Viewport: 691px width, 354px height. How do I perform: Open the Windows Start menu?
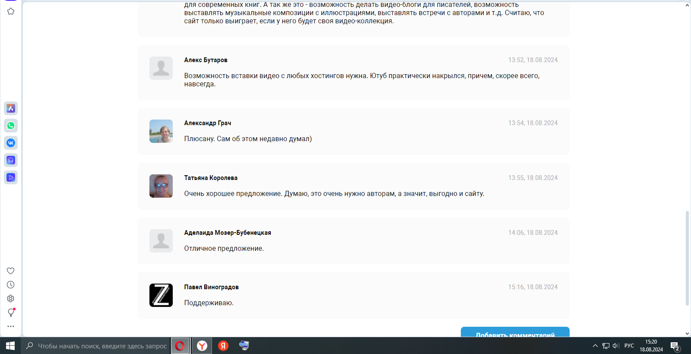(10, 346)
